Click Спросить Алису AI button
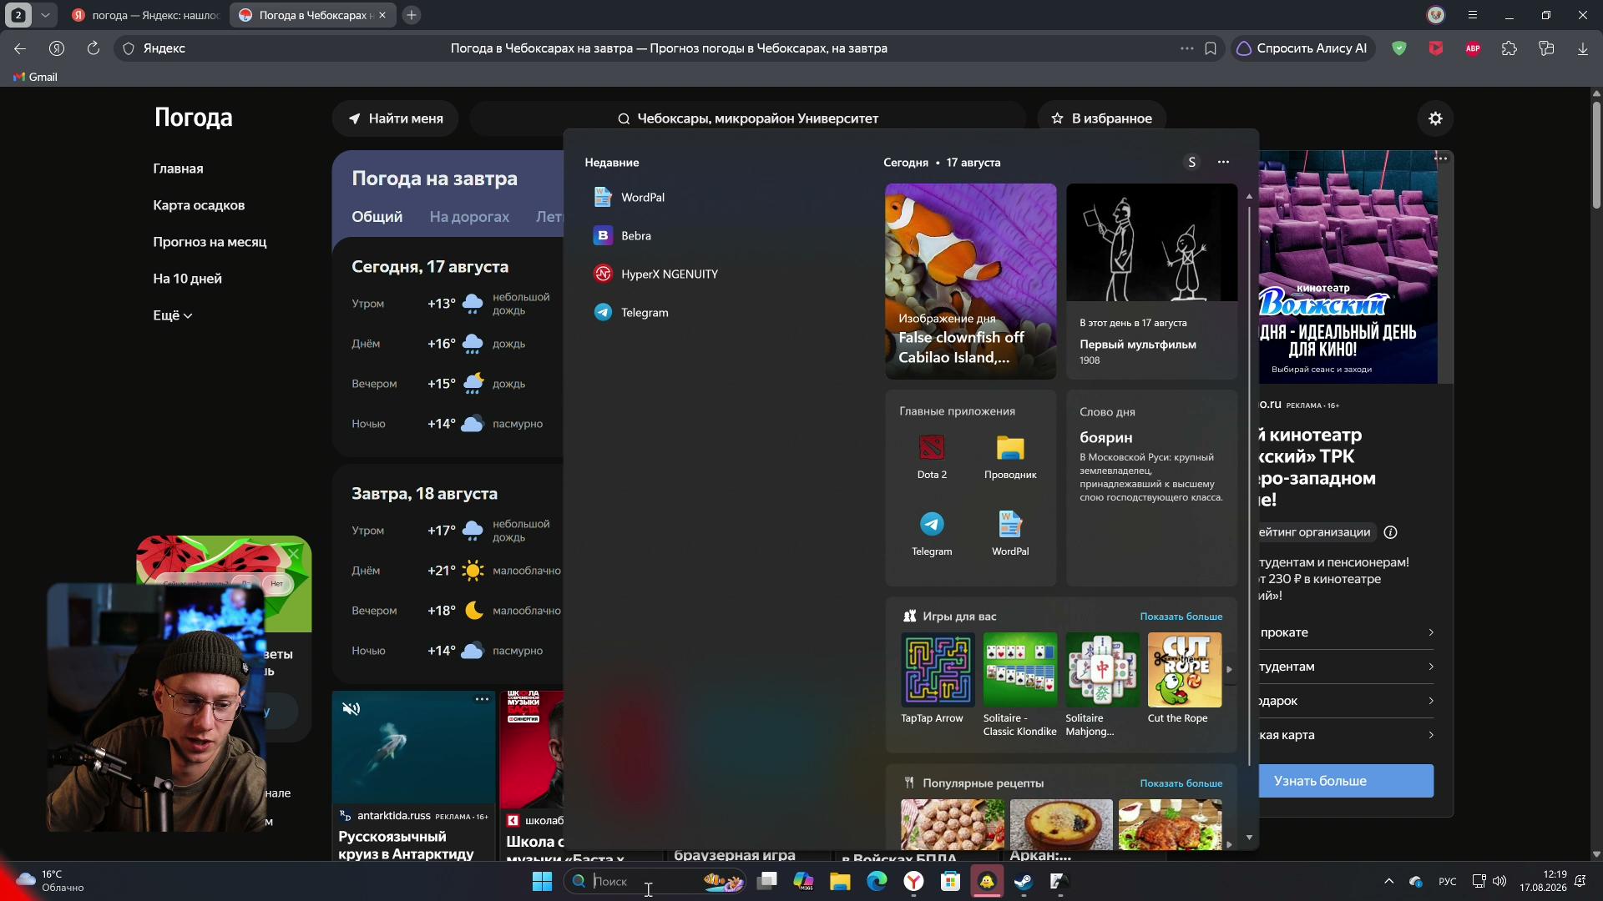Image resolution: width=1603 pixels, height=901 pixels. (1301, 48)
